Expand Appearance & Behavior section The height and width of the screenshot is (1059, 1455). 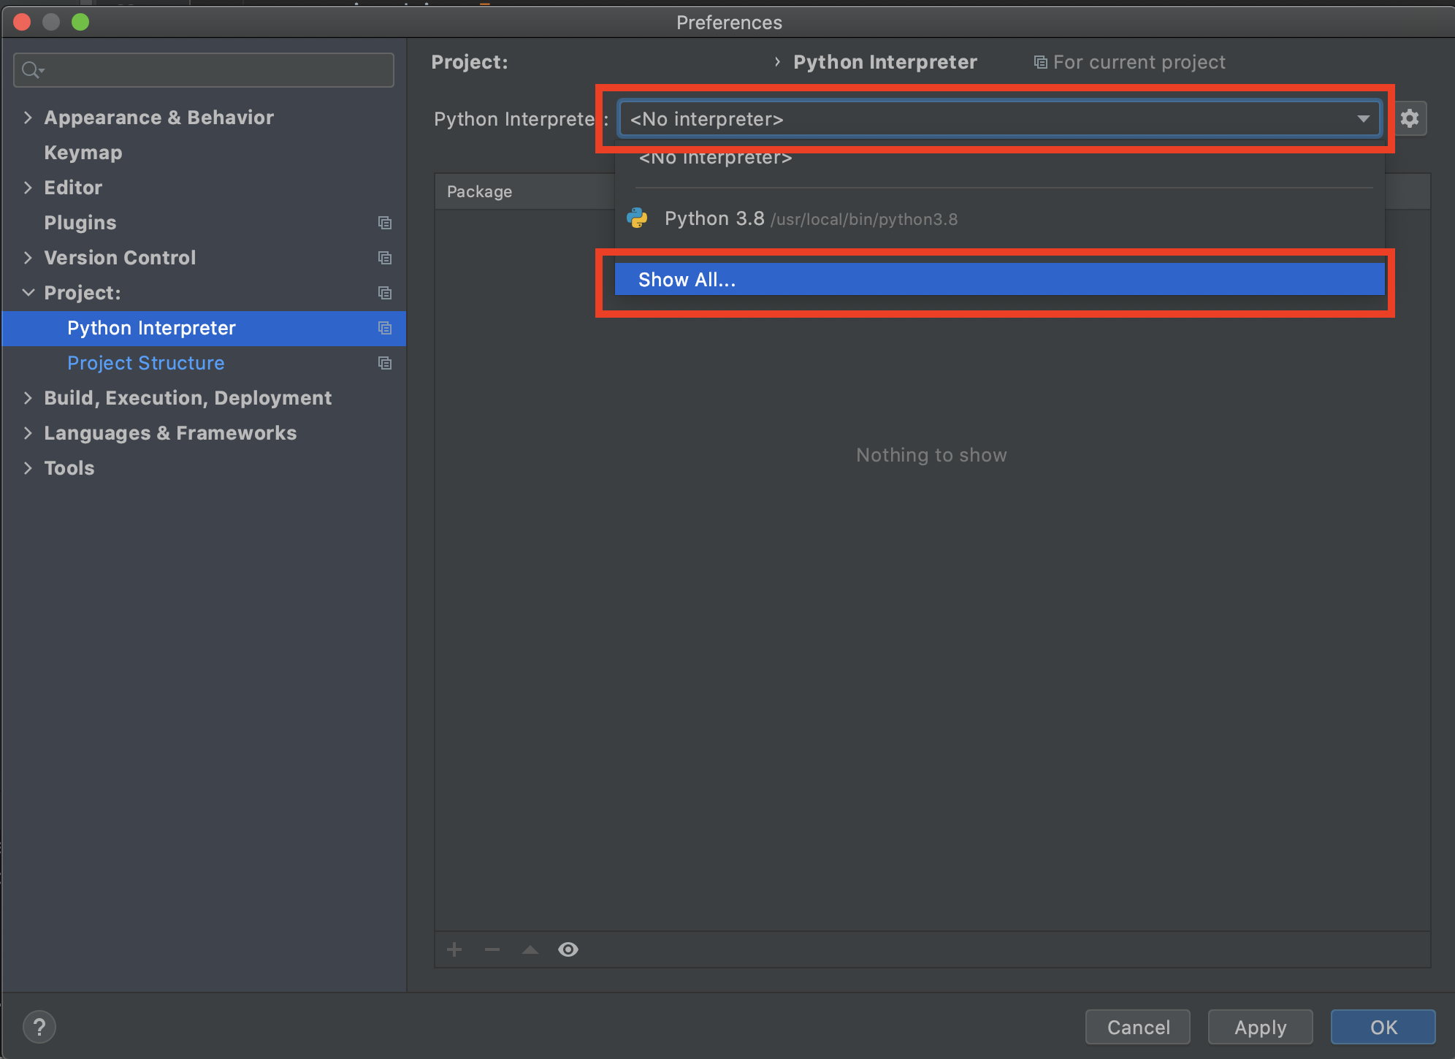(28, 118)
